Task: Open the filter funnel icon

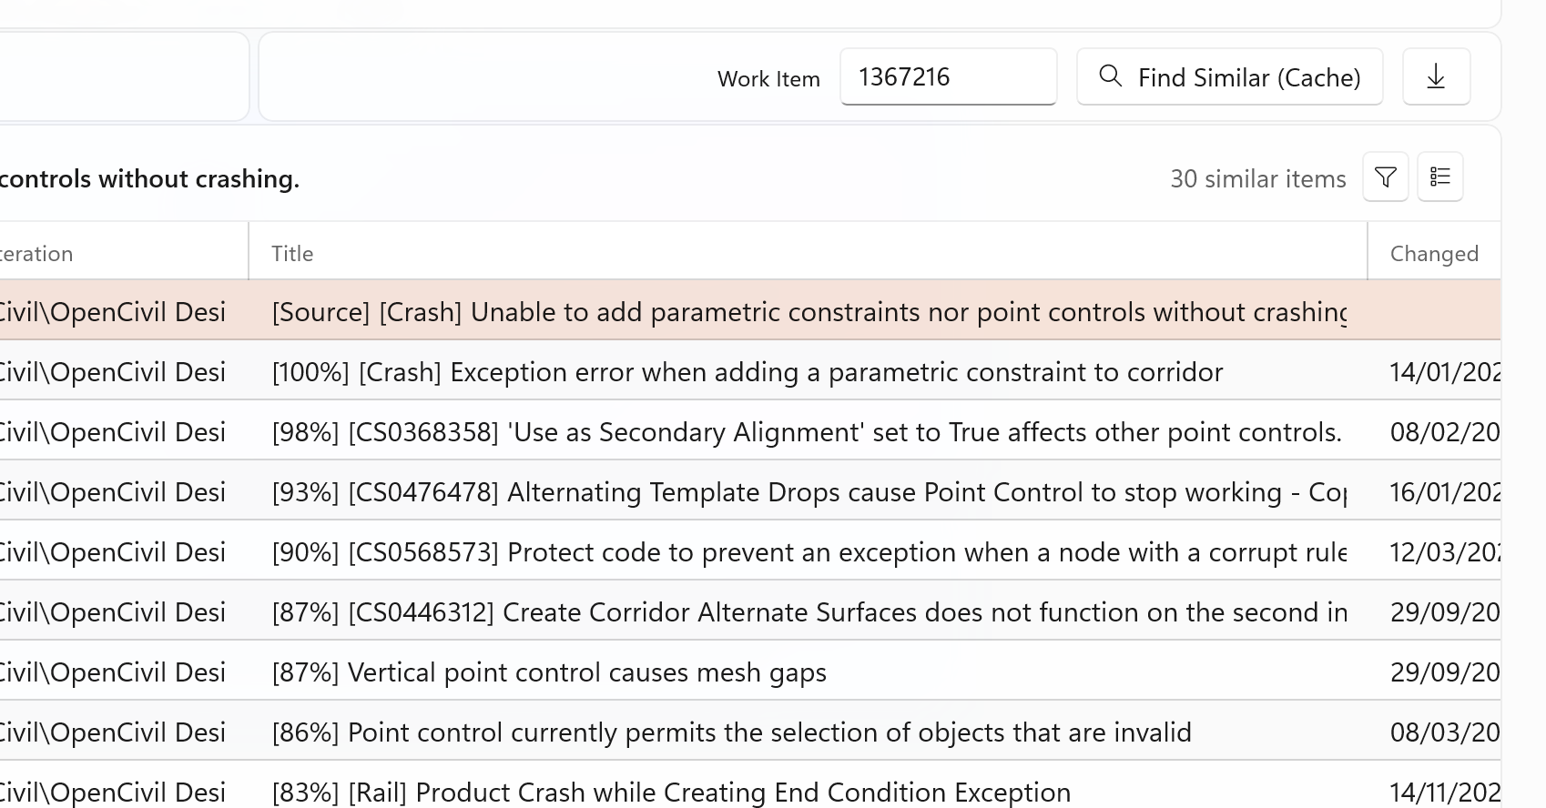Action: click(1385, 177)
